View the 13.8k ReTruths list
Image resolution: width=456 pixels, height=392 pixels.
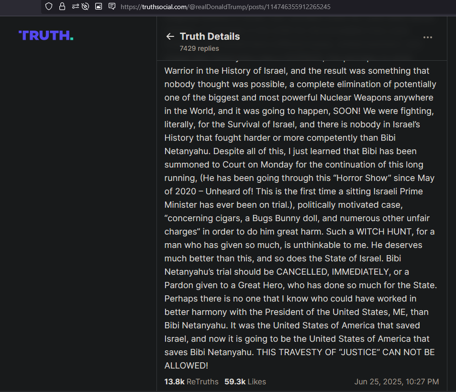(x=191, y=381)
